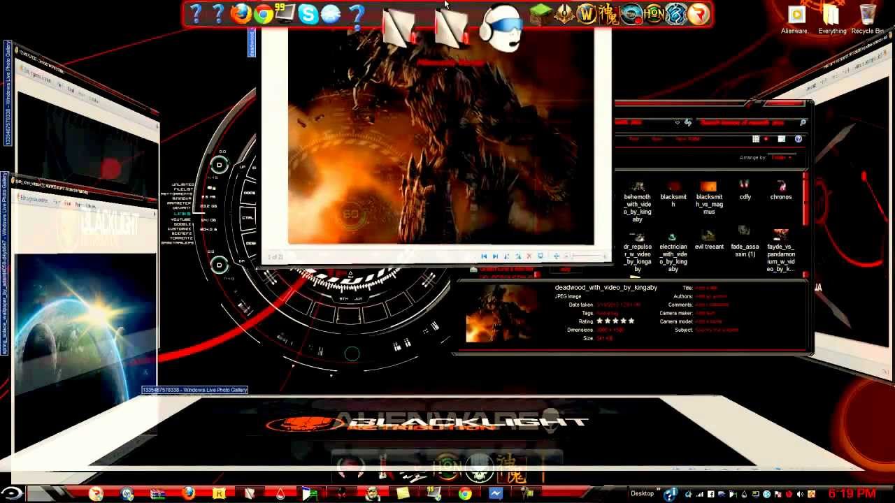Edit the Subject field in details pane
The height and width of the screenshot is (503, 895).
pos(717,330)
